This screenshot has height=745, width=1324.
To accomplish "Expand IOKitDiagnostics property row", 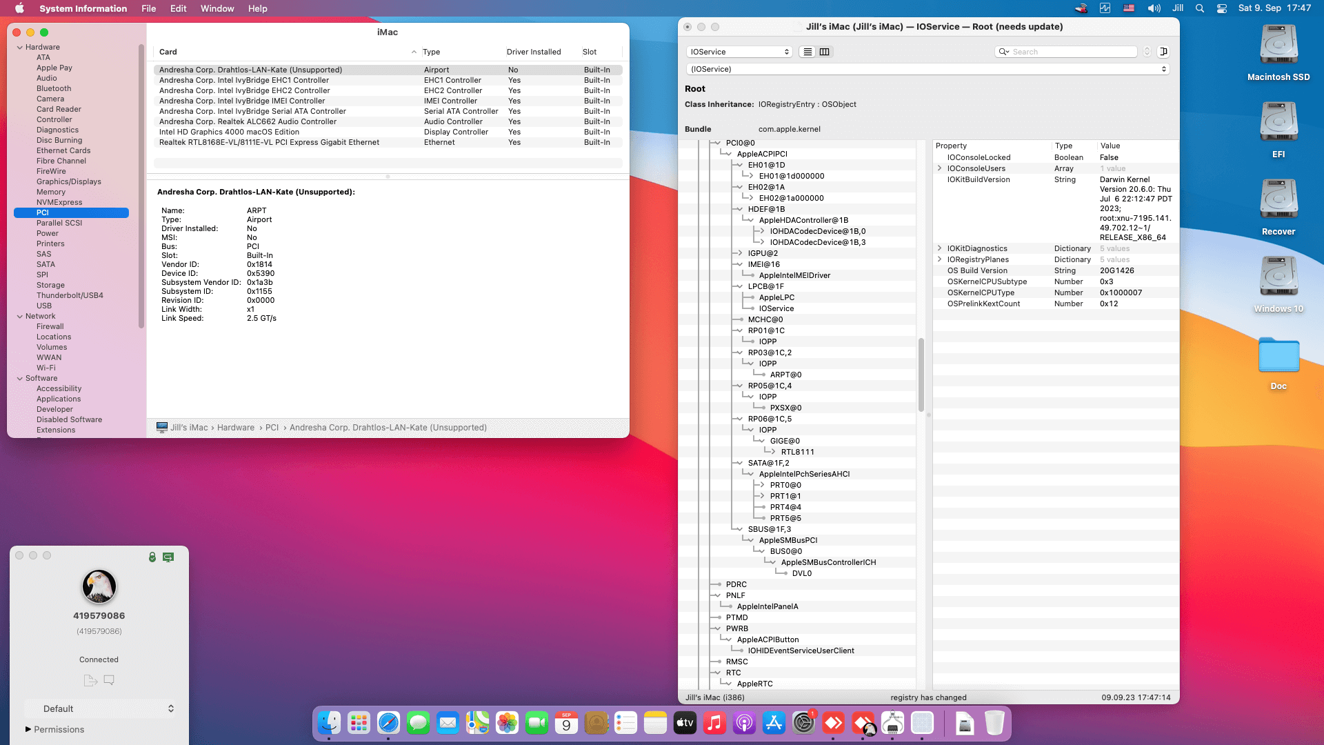I will click(939, 248).
